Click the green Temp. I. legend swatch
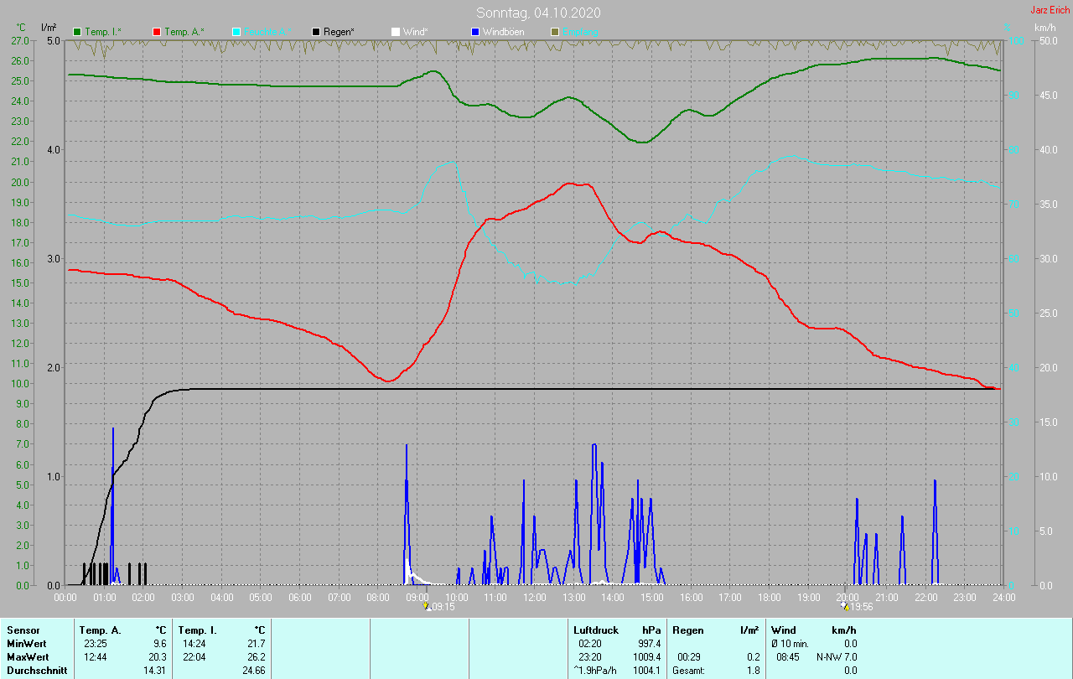This screenshot has height=679, width=1073. point(77,32)
